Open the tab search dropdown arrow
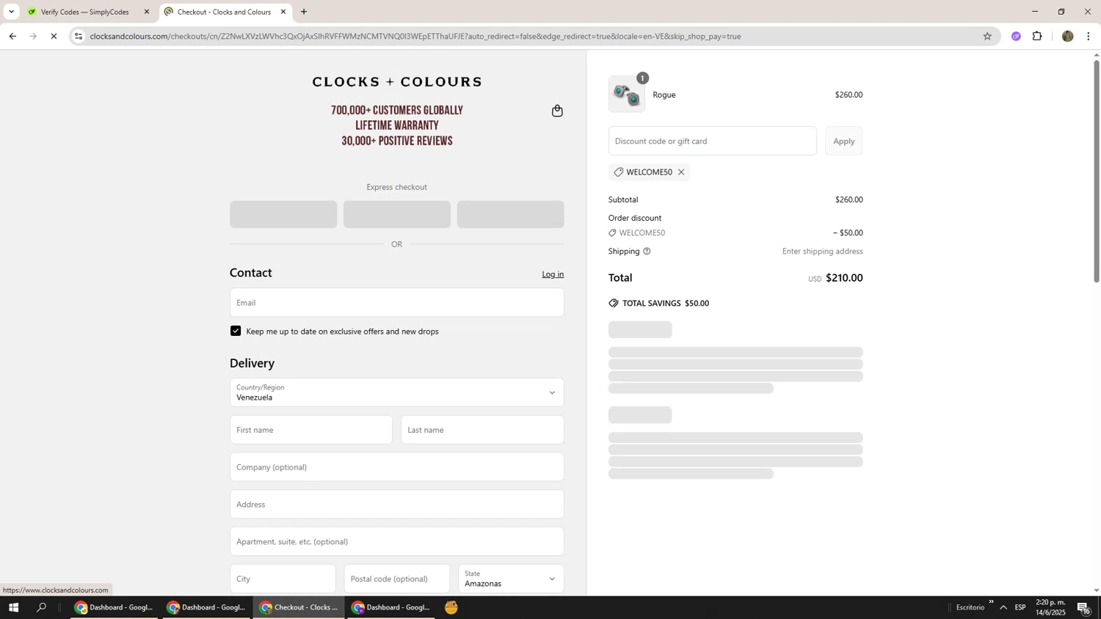This screenshot has height=619, width=1101. (x=11, y=12)
